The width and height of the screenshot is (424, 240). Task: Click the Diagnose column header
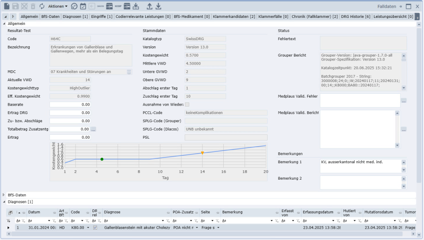coord(112,213)
